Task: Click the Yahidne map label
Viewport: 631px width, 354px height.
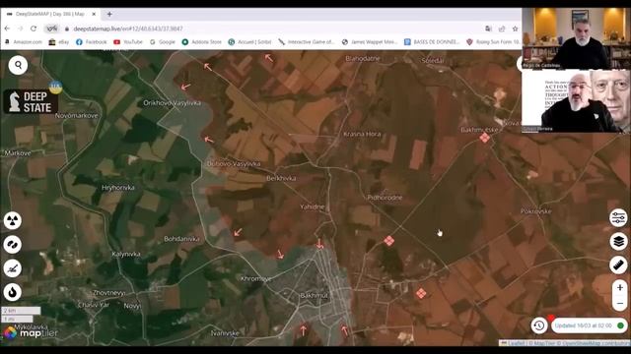Action: click(x=313, y=207)
